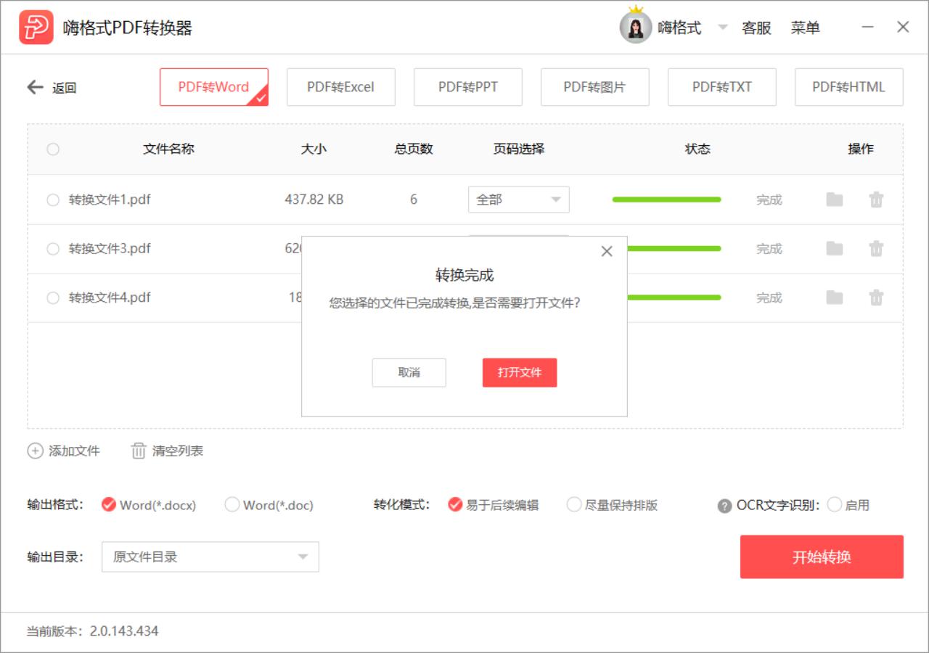Open output folder for 转换文件1.pdf
This screenshot has height=653, width=929.
click(x=833, y=199)
